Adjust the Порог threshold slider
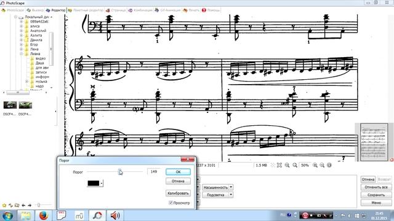This screenshot has height=221, width=394. [x=120, y=172]
